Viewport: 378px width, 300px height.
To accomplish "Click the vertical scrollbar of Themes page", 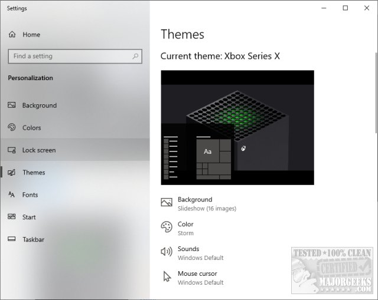I will (x=376, y=93).
